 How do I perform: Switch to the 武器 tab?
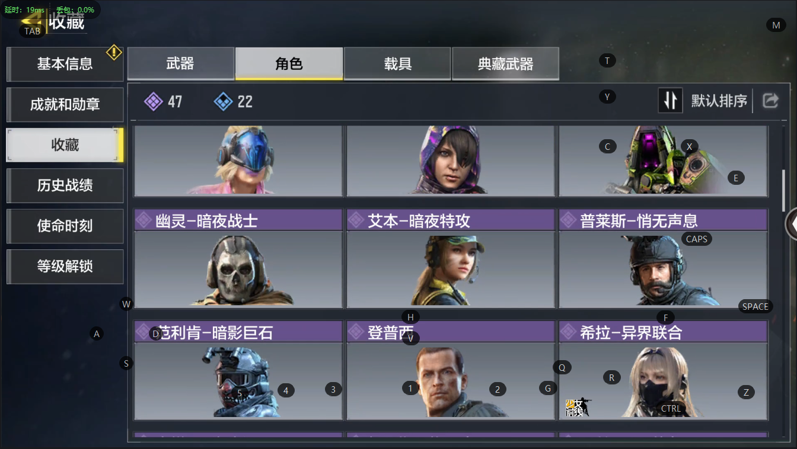point(181,63)
